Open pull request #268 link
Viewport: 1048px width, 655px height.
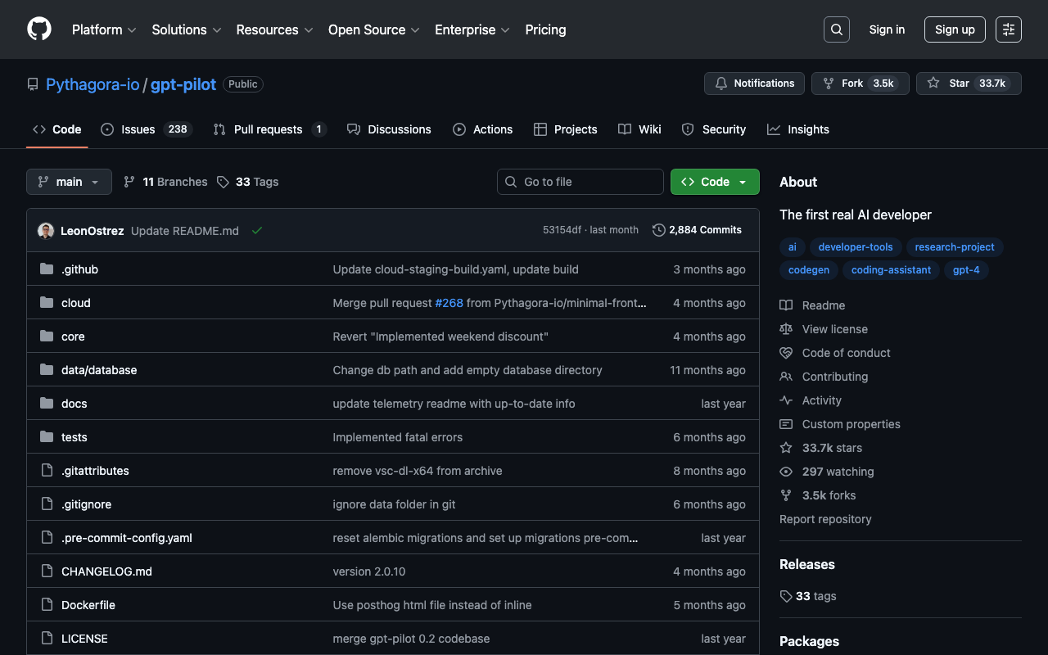point(449,303)
